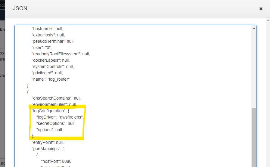Click the "extraHosts": null line

point(48,35)
